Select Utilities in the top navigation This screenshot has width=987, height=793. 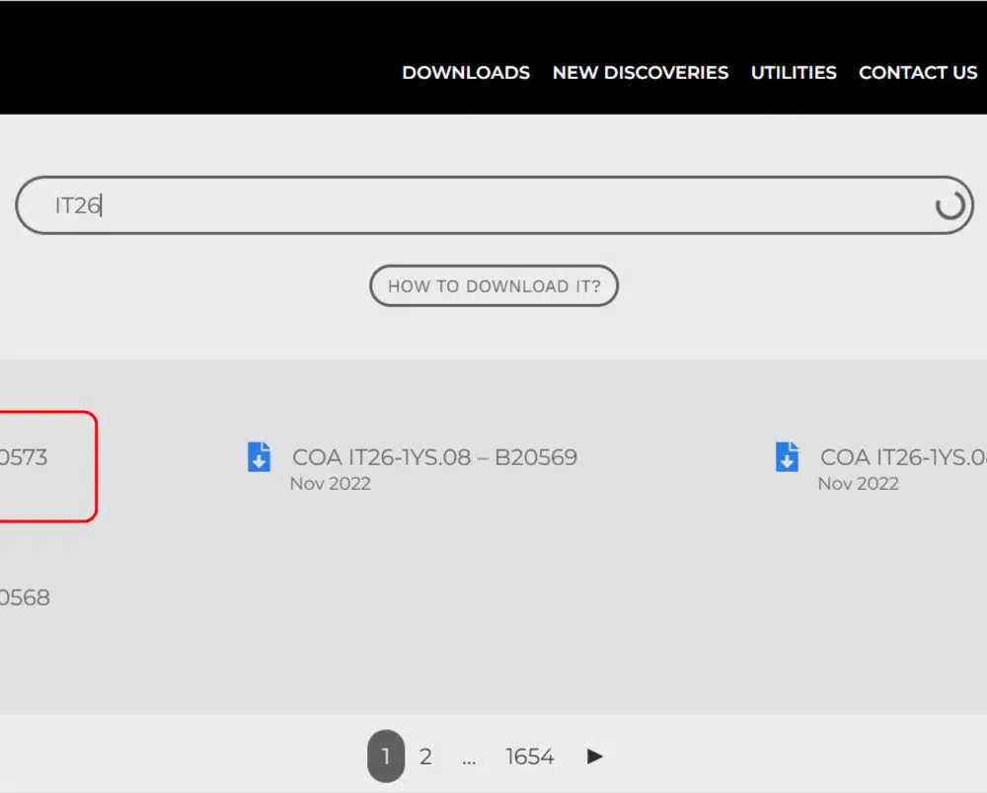(x=794, y=73)
